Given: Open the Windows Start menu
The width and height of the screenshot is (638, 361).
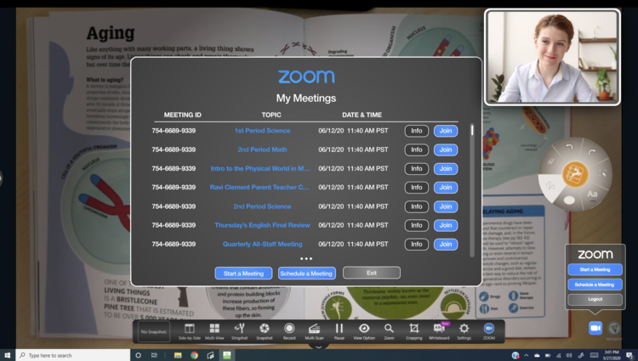Looking at the screenshot, I should (x=8, y=355).
